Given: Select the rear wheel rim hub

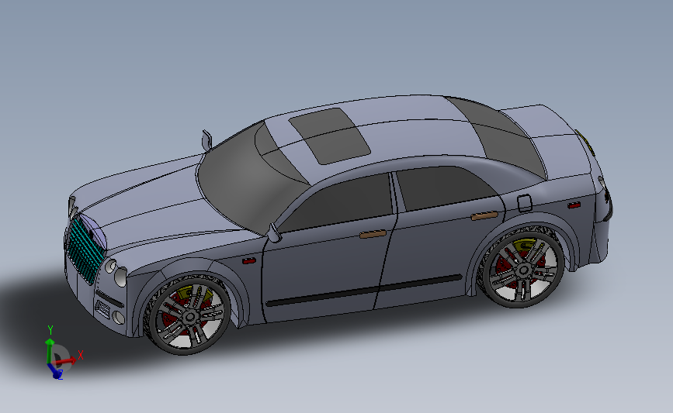Looking at the screenshot, I should point(524,270).
